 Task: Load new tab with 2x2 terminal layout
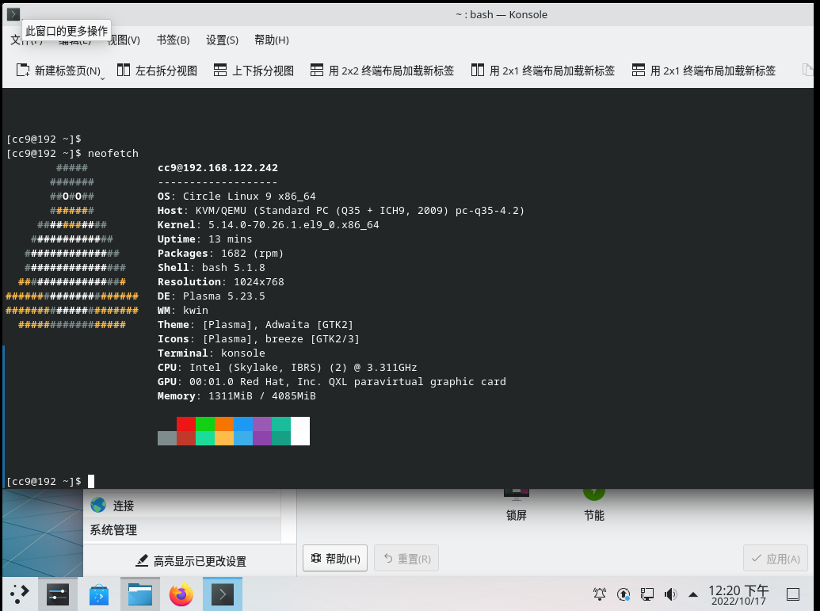coord(382,71)
